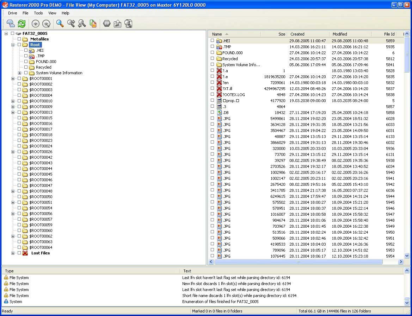412x316 pixels.
Task: Click the file list vertical scrollbar thumb
Action: pyautogui.click(x=407, y=55)
